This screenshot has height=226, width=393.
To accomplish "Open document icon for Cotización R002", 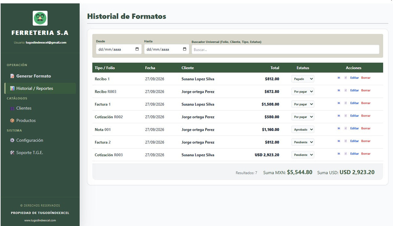I will coord(346,116).
